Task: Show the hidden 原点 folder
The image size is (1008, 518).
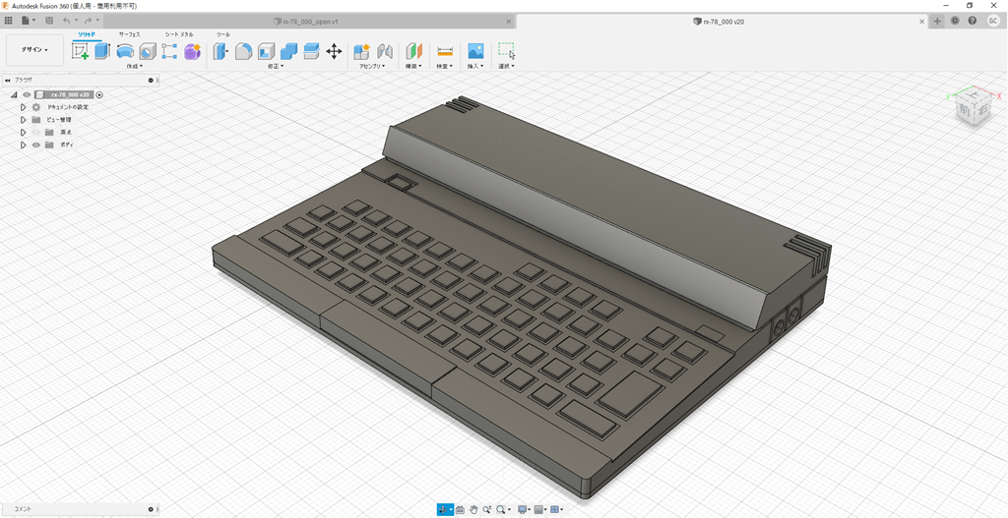Action: coord(35,132)
